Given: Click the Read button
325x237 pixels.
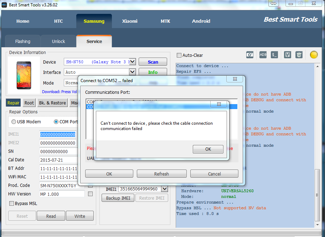Looking at the screenshot, I should pyautogui.click(x=51, y=216).
